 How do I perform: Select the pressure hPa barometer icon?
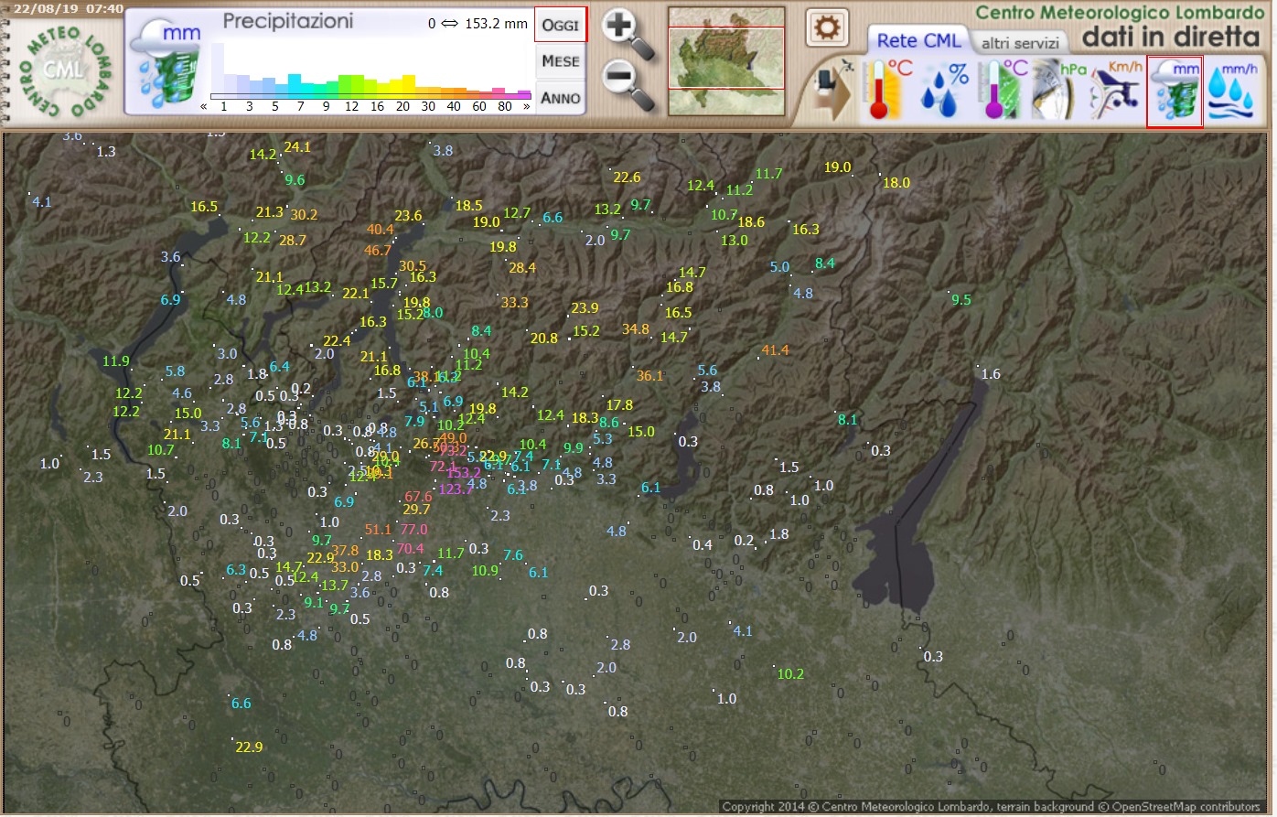[1057, 91]
